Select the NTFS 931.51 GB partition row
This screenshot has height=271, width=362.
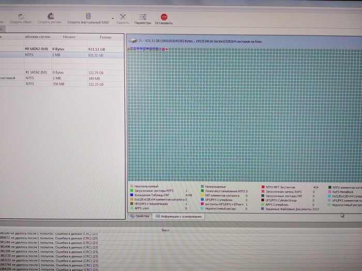pos(62,54)
